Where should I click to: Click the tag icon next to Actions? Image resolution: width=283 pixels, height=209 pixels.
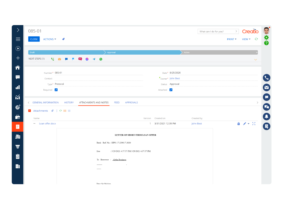click(63, 39)
